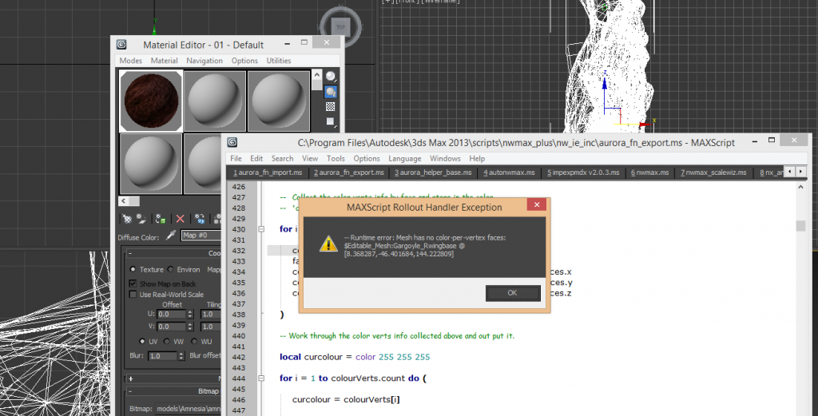Click the Map #0 name field

click(201, 236)
